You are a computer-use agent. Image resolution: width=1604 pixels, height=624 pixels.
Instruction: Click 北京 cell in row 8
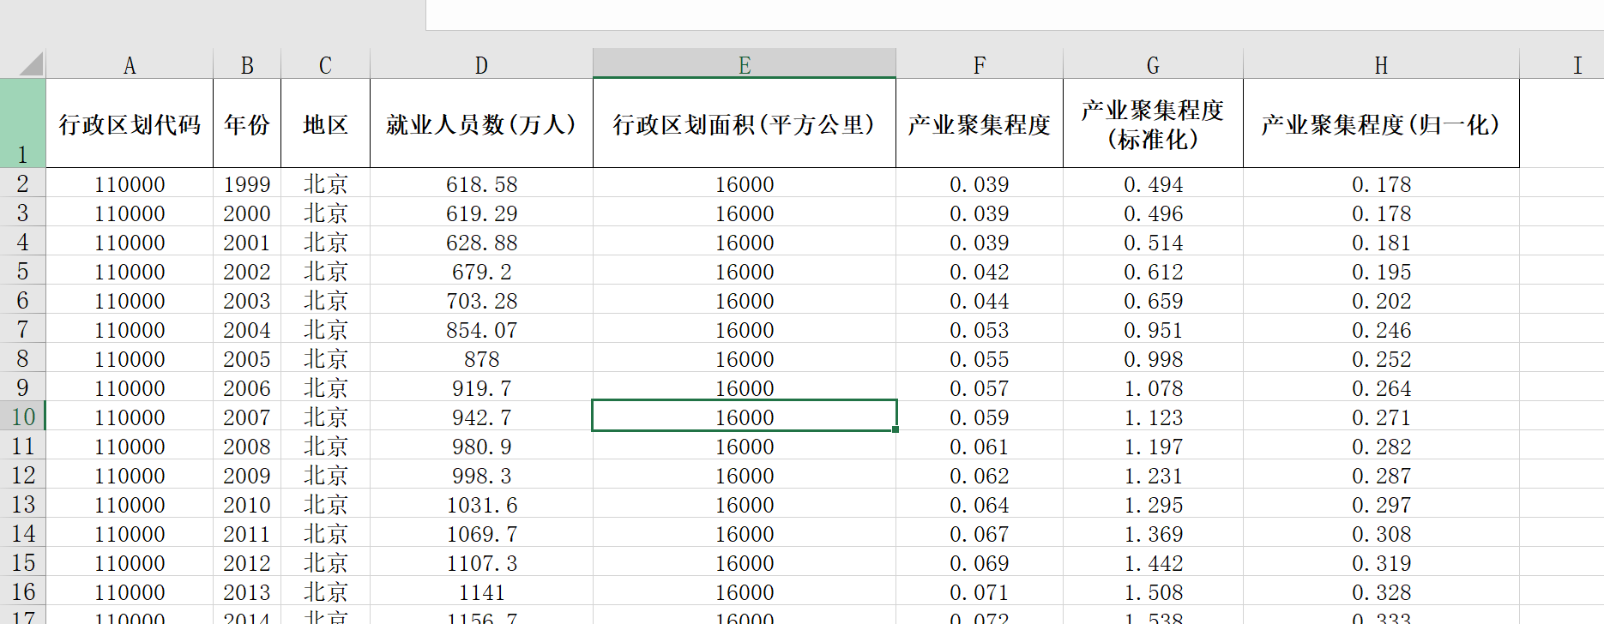325,358
